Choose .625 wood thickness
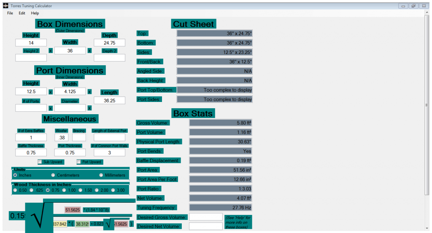This screenshot has width=432, height=233. pos(31,190)
